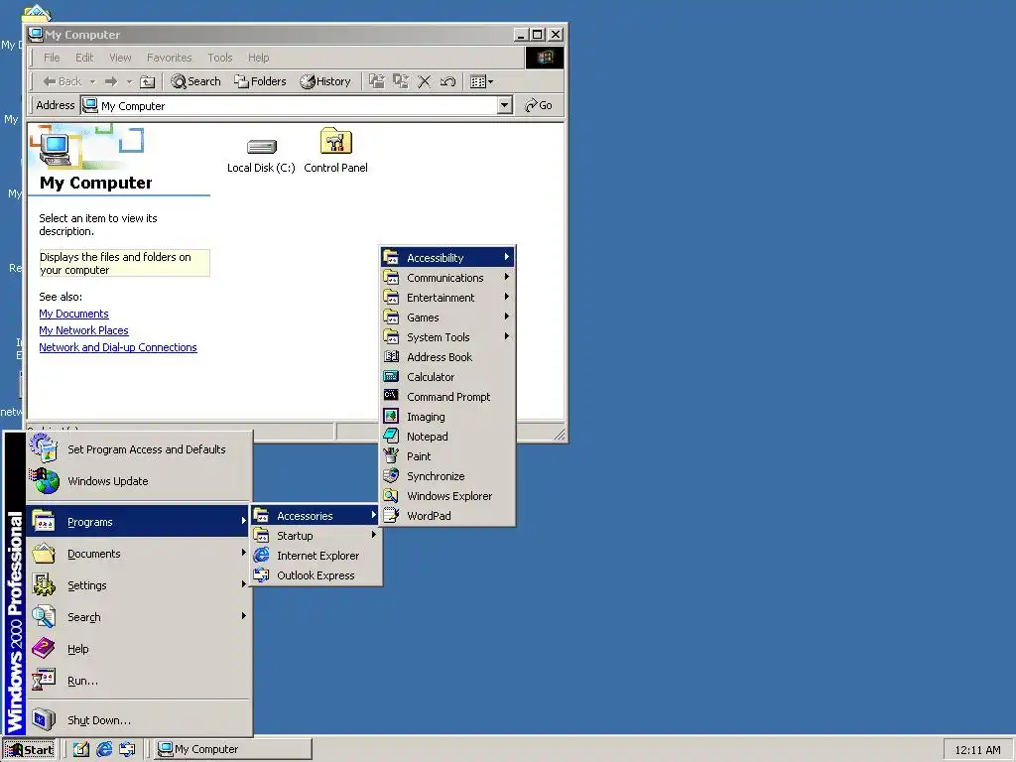
Task: Open Notepad from Accessories menu
Action: tap(447, 437)
